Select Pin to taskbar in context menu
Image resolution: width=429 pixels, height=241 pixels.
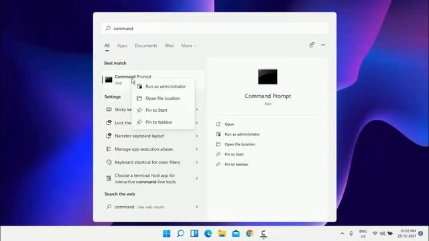(163, 122)
